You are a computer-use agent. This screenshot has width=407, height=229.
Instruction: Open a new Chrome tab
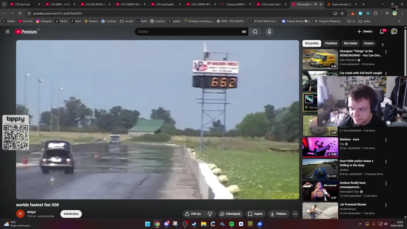tap(363, 4)
